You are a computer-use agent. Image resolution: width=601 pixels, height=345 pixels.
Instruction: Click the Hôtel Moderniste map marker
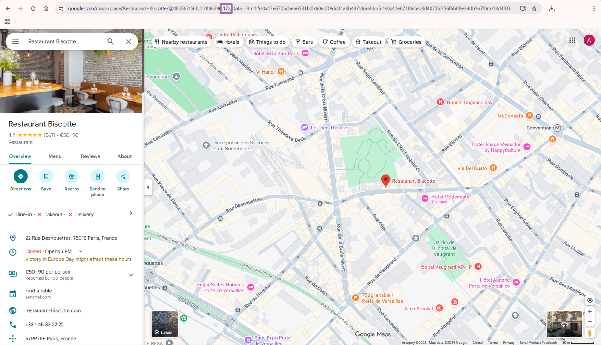tap(425, 199)
